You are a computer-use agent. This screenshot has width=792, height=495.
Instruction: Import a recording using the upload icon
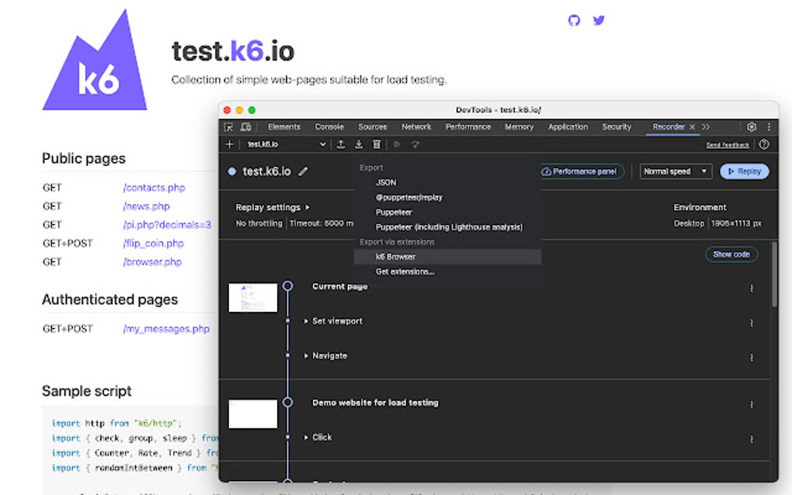[x=341, y=144]
